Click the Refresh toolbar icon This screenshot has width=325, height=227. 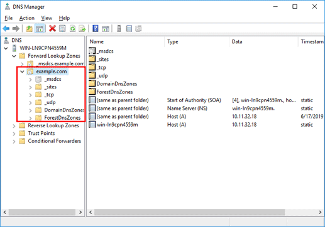click(72, 28)
